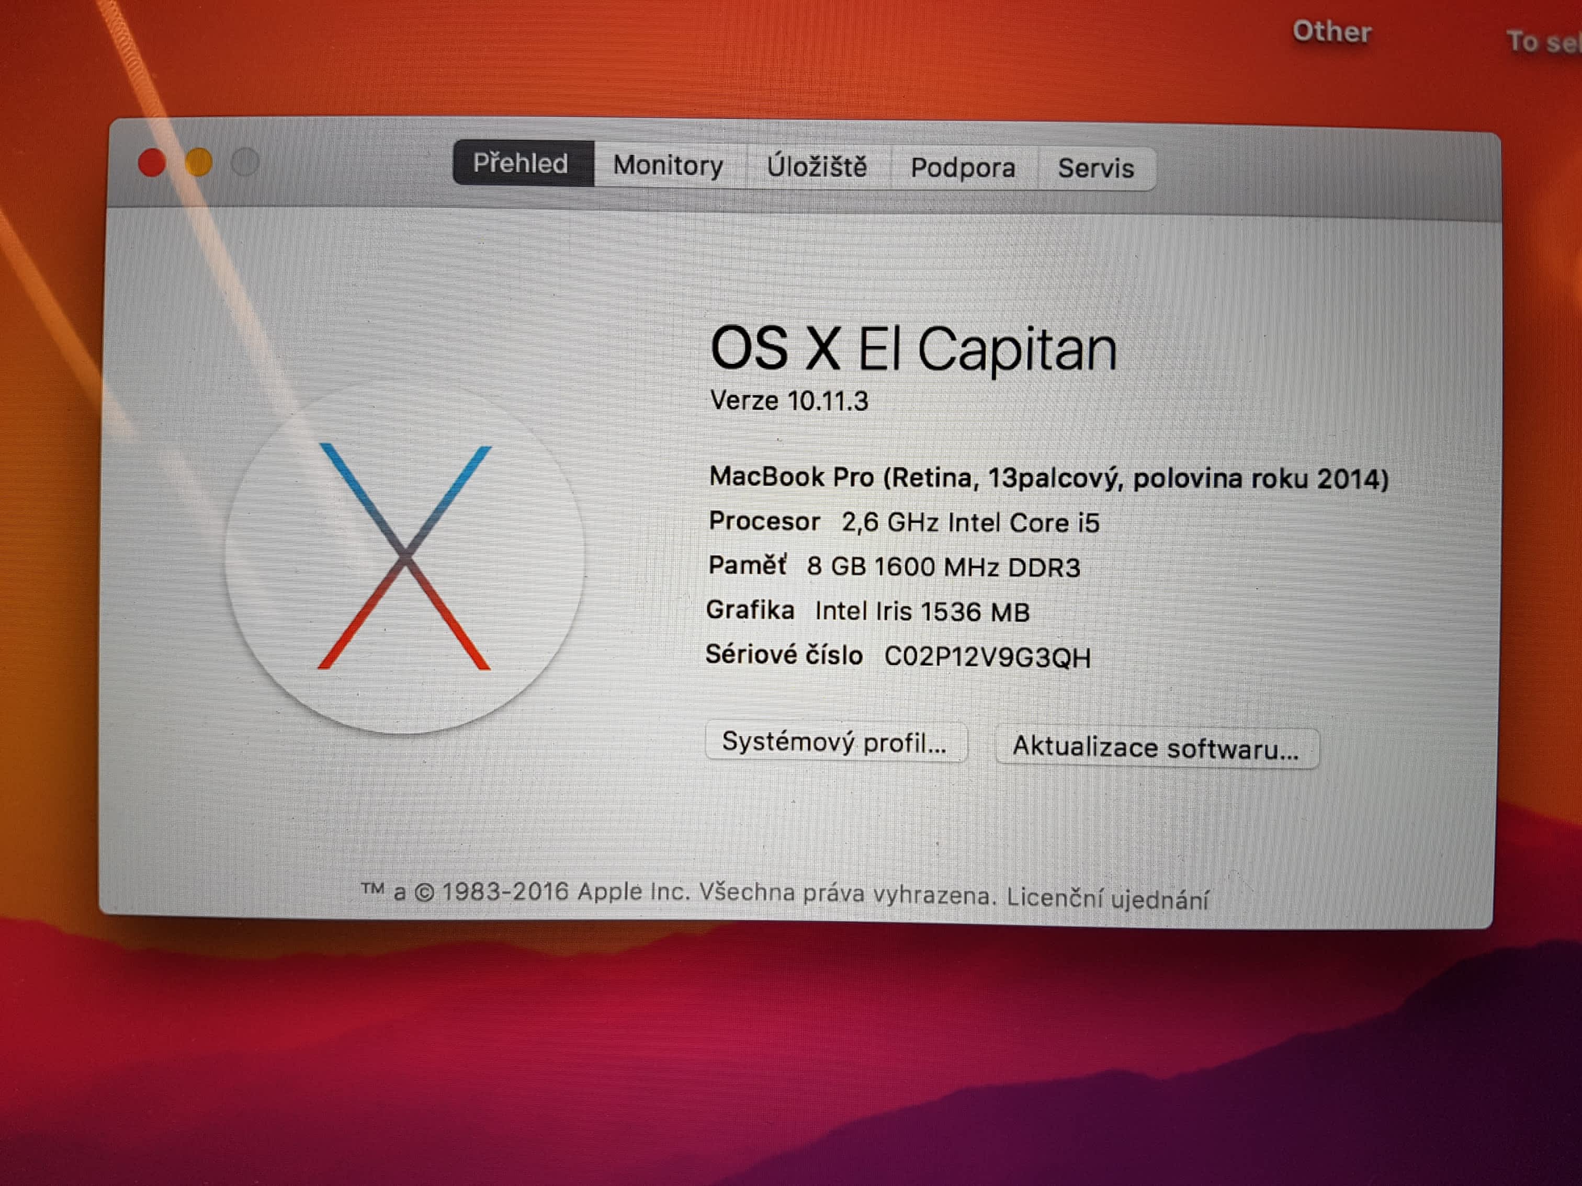This screenshot has width=1582, height=1186.
Task: Click the Procesor 2,6 GHz line
Action: coord(903,522)
